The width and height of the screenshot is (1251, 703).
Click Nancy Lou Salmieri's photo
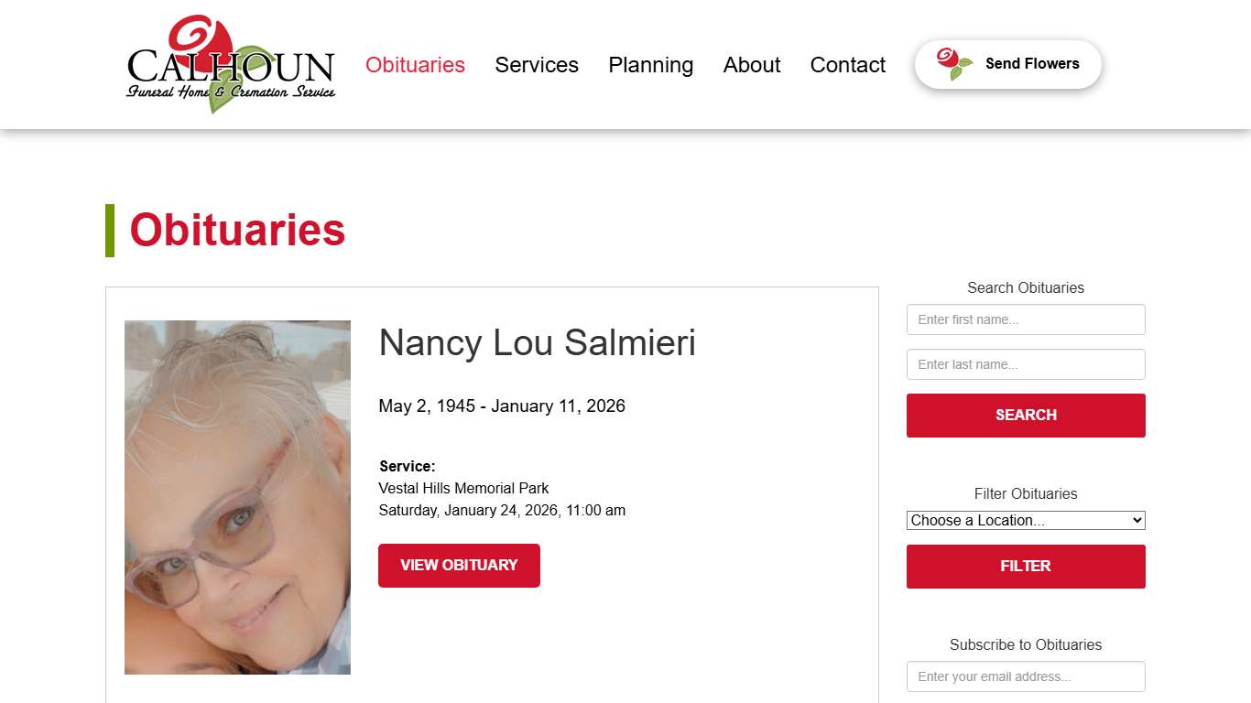(237, 497)
